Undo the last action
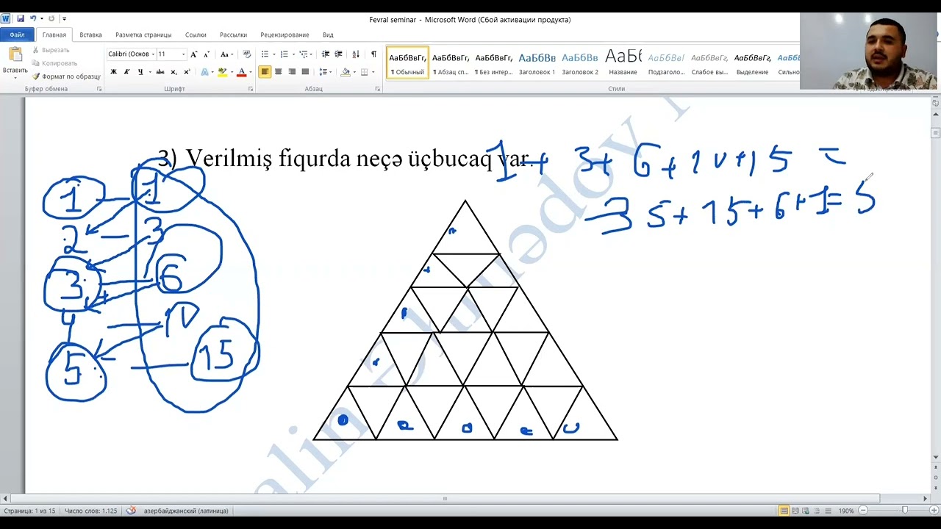Screen dimensions: 941x529 point(32,18)
